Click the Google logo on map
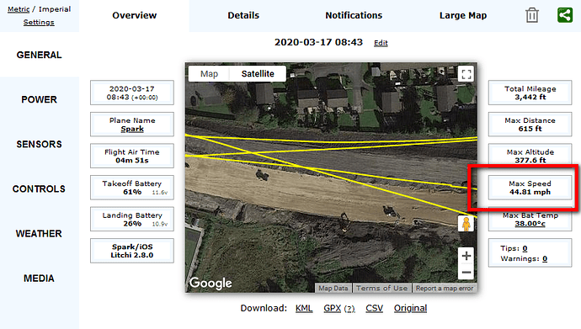This screenshot has height=329, width=581. click(211, 283)
